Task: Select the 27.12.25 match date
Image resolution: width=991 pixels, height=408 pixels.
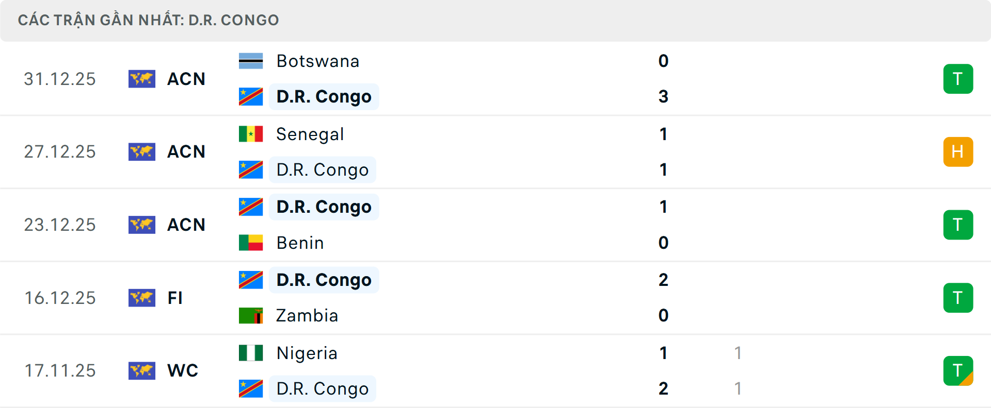Action: (x=60, y=152)
